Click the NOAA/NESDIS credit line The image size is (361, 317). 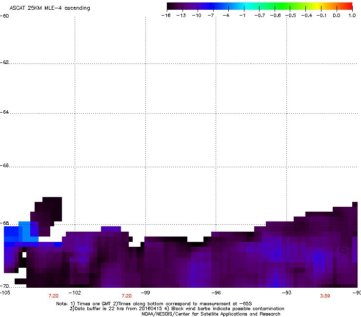(211, 314)
